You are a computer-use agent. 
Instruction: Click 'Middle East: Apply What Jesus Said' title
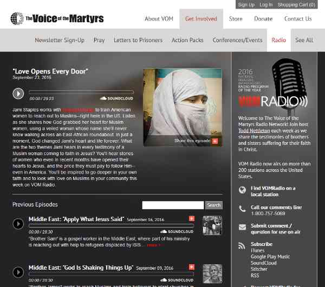click(x=76, y=219)
